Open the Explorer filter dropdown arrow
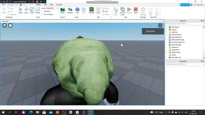Viewport: 205px width, 115px height. (x=204, y=24)
